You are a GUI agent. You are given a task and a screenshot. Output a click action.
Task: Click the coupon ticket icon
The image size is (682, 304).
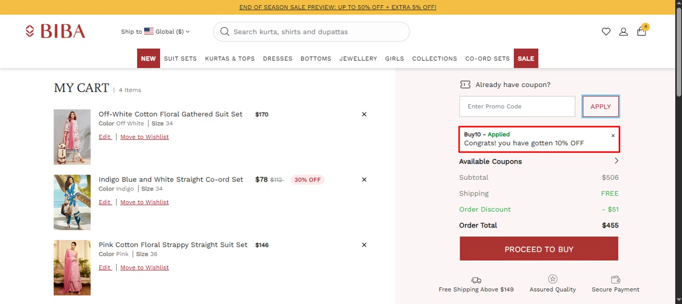(x=465, y=84)
